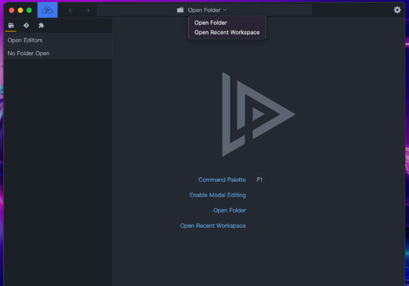This screenshot has height=286, width=409.
Task: Switch to the File Explorer panel icon
Action: coord(11,25)
